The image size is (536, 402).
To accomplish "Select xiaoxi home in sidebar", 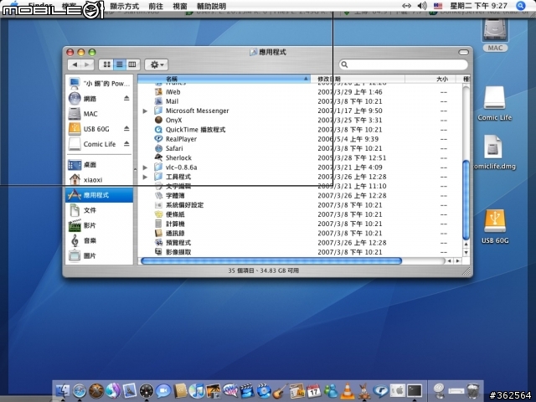I will 99,180.
